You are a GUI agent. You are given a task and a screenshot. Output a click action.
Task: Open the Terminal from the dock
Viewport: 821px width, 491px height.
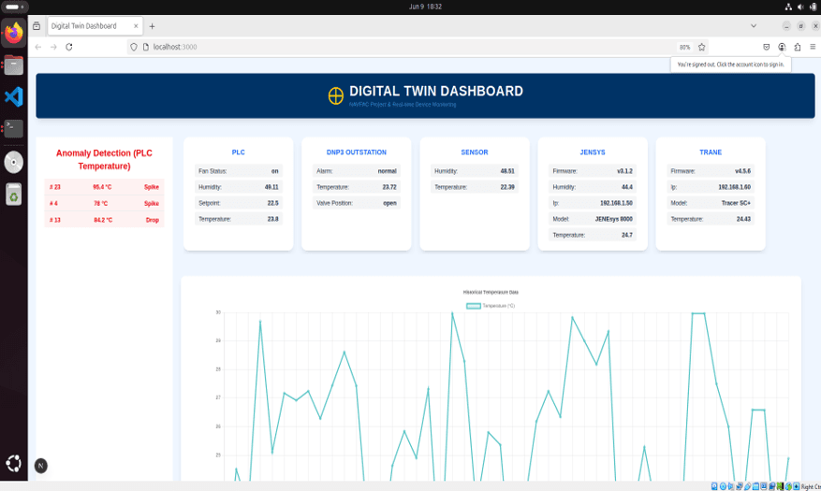pos(14,129)
